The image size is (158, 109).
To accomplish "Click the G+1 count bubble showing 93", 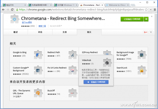I will pyautogui.click(x=151, y=32).
